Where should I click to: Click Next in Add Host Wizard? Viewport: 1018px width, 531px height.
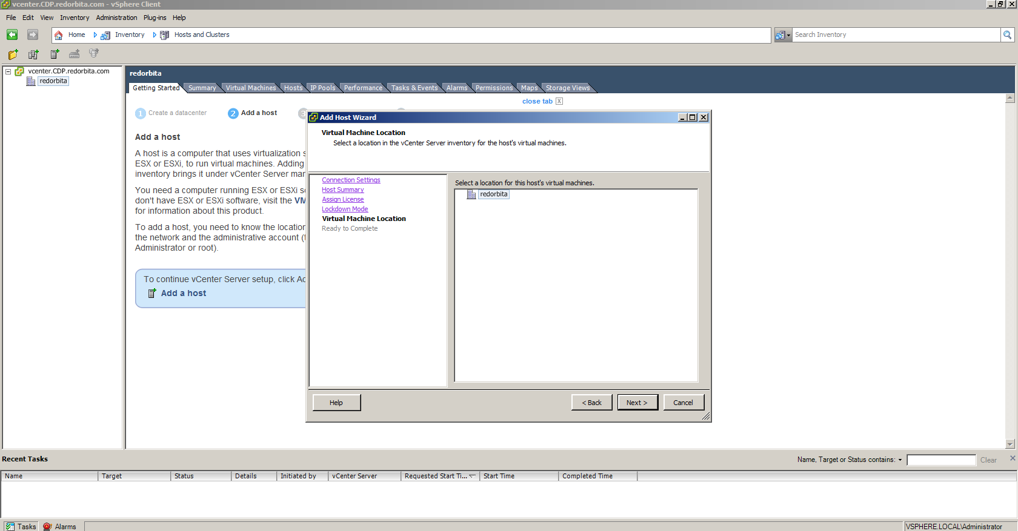click(637, 403)
